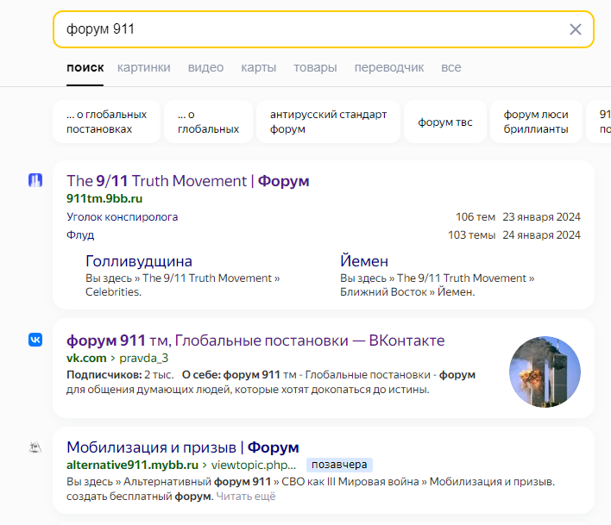This screenshot has width=611, height=525.
Task: Open 'форум 911 тм, Глобальные постановки — ВКонтакте'
Action: [255, 341]
